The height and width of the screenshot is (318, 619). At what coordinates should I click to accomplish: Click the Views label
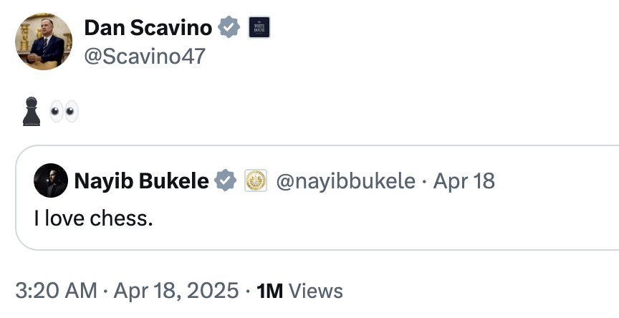(x=316, y=291)
